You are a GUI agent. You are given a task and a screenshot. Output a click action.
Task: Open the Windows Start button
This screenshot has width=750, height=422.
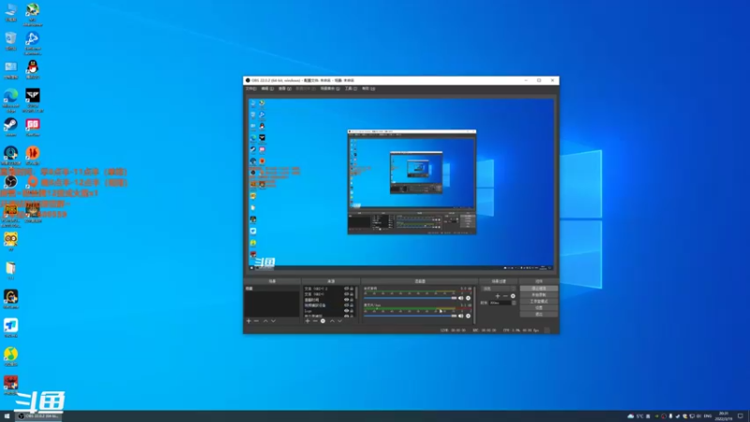[7, 416]
